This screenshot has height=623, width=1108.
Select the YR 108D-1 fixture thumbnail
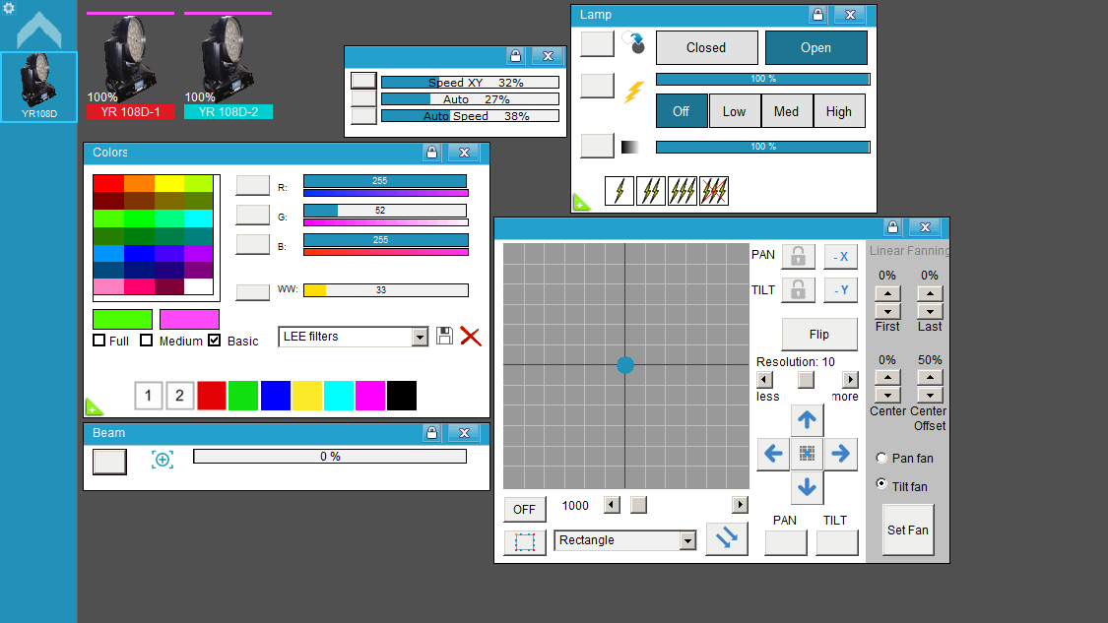(x=130, y=66)
